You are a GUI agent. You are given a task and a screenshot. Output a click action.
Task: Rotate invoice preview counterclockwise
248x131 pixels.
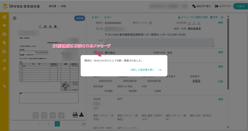point(36,115)
